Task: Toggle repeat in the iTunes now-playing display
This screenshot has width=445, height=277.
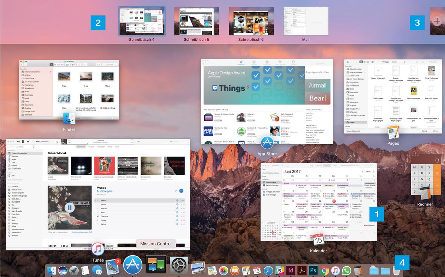Action: (x=132, y=141)
